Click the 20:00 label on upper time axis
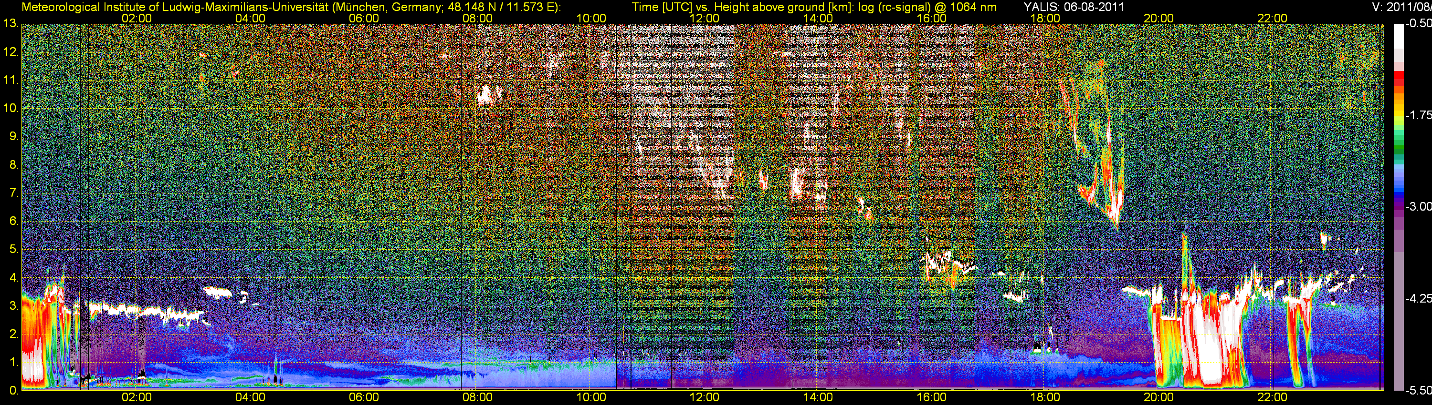1432x405 pixels. [1158, 18]
